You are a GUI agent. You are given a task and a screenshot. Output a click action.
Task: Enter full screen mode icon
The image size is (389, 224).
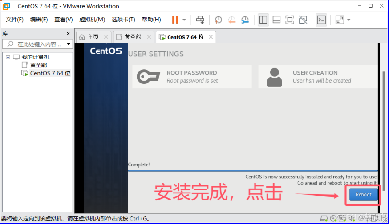[289, 20]
